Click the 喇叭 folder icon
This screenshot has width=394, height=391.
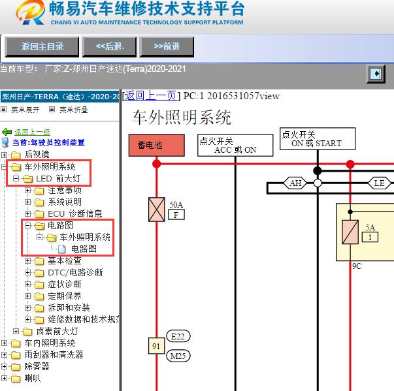click(x=16, y=379)
